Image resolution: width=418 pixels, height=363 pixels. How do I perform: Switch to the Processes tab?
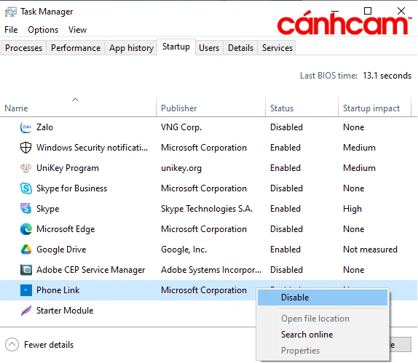coord(23,48)
